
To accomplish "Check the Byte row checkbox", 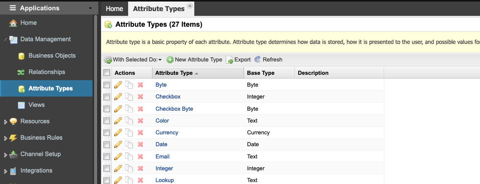I will pos(107,85).
